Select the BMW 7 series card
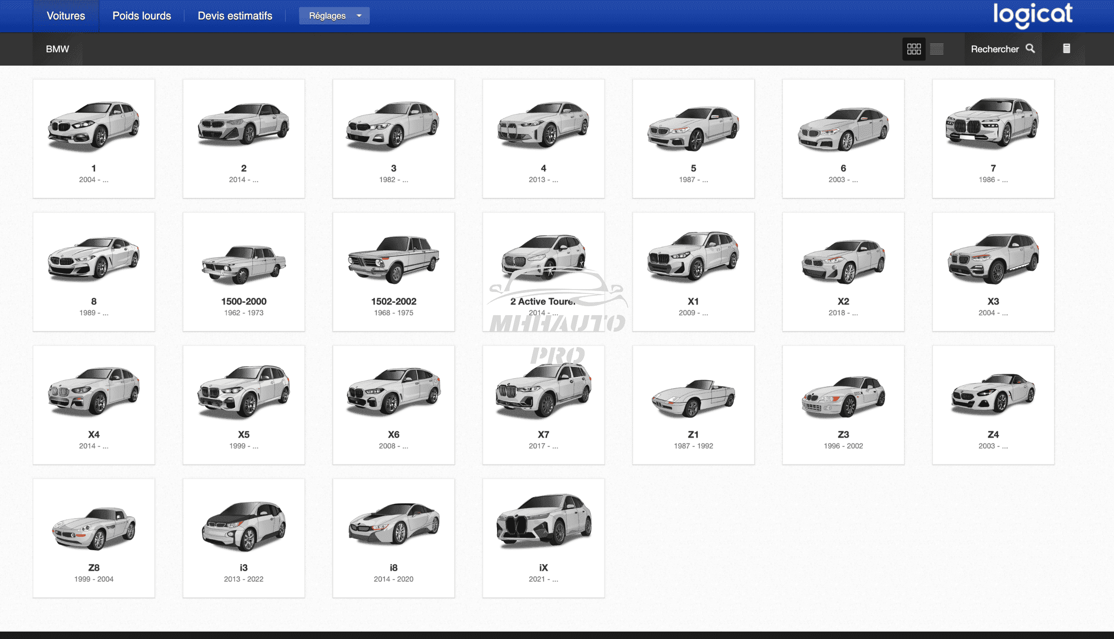 (993, 138)
